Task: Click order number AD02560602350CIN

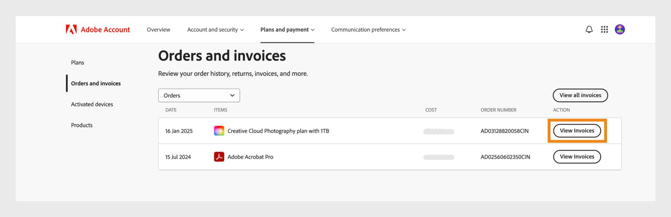Action: (505, 157)
